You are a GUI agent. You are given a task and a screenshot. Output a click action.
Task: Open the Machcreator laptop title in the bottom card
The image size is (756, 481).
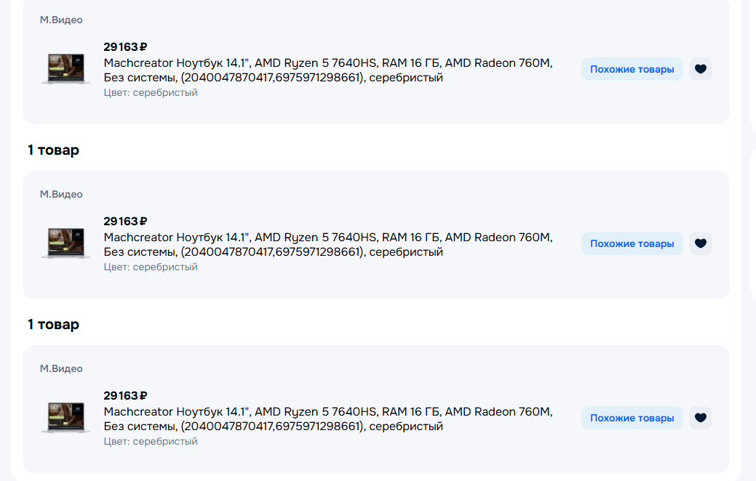click(x=327, y=419)
